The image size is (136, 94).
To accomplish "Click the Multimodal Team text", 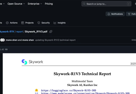I will tap(82, 81).
